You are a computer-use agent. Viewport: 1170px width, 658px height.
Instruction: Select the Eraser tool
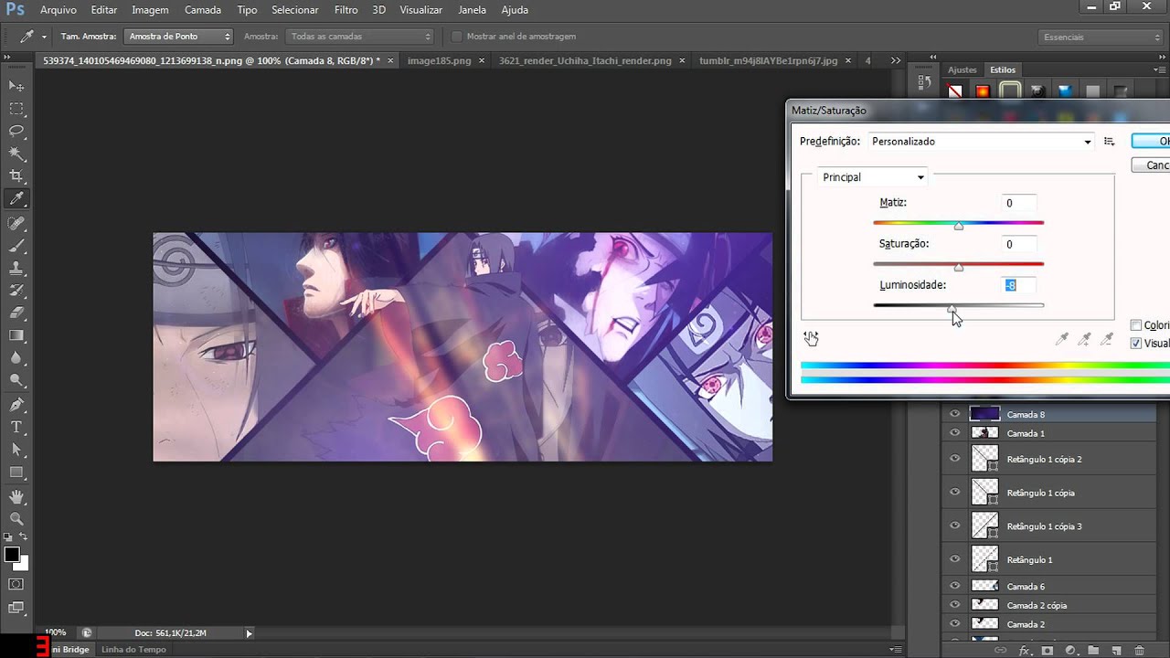(16, 313)
